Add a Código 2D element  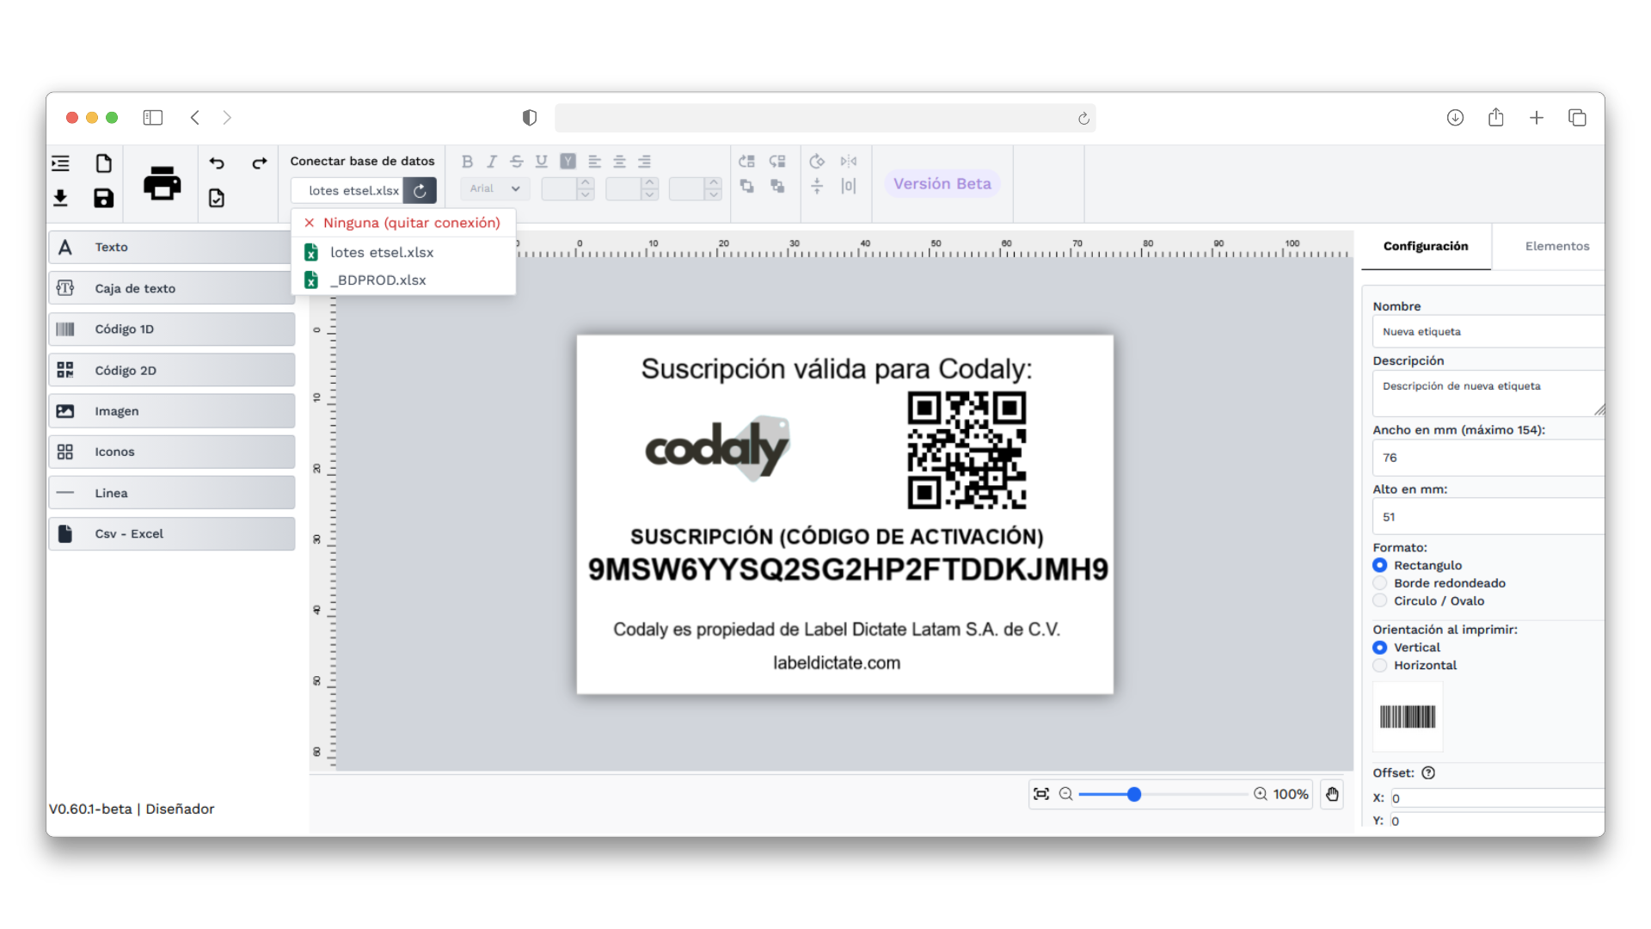[x=172, y=371]
